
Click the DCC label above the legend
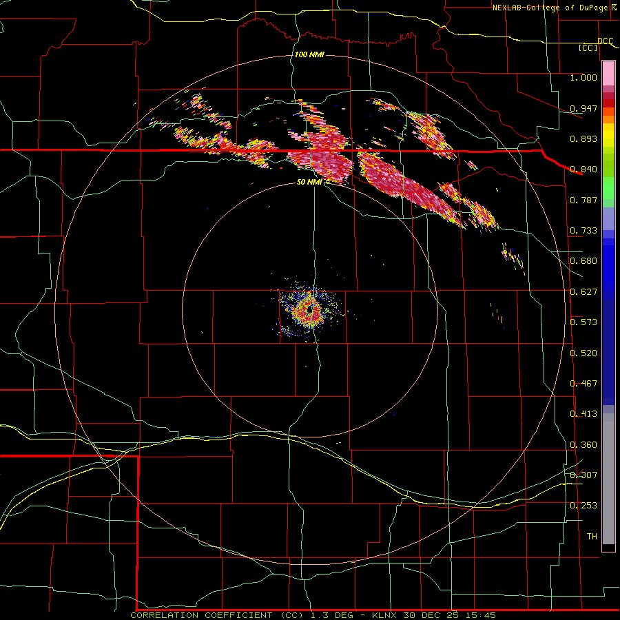605,41
